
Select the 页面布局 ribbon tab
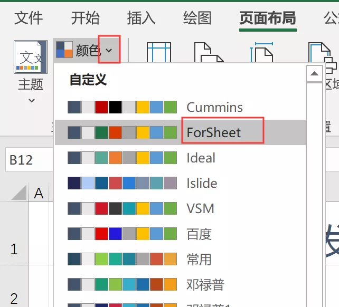point(268,18)
